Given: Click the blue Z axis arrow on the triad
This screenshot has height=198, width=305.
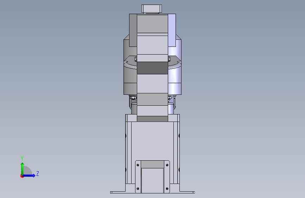Looking at the screenshot, I should [29, 175].
